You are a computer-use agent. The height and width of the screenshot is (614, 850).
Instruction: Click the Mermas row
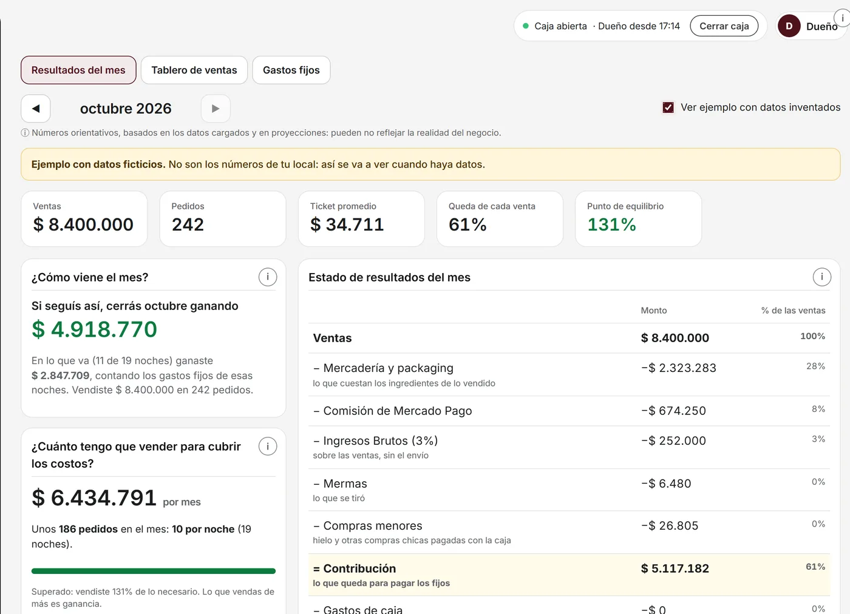point(569,490)
